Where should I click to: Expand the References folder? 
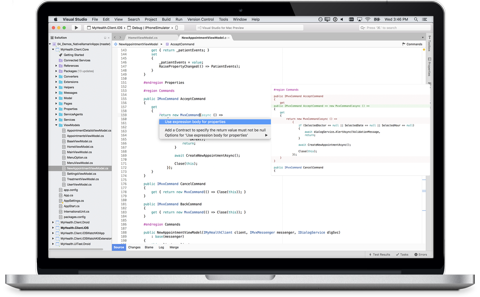[x=56, y=66]
